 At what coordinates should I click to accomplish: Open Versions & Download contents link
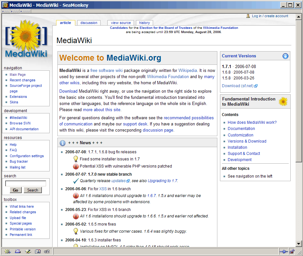pyautogui.click(x=247, y=141)
